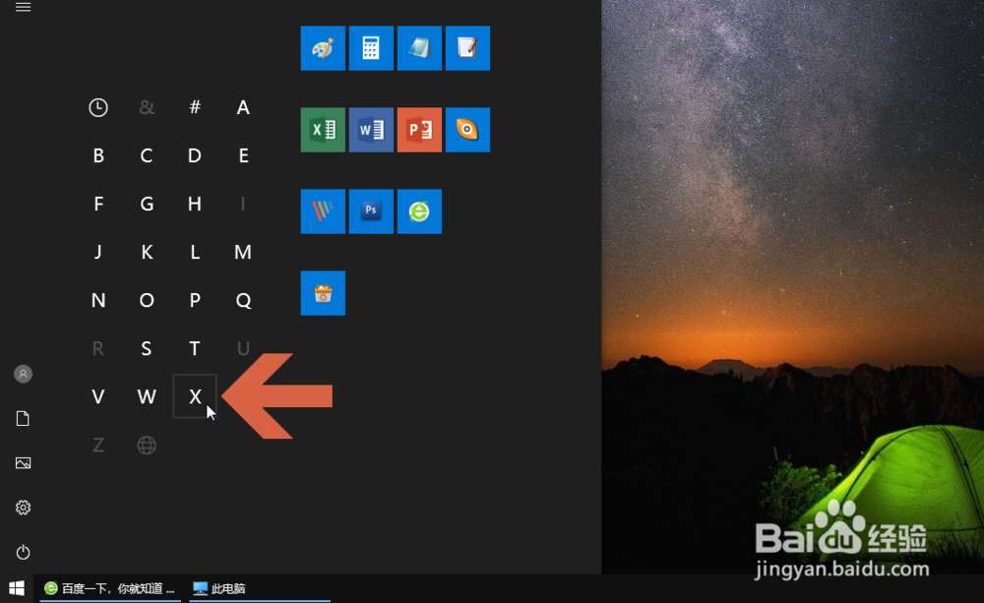Open the Paint tile
This screenshot has height=603, width=984.
click(323, 48)
